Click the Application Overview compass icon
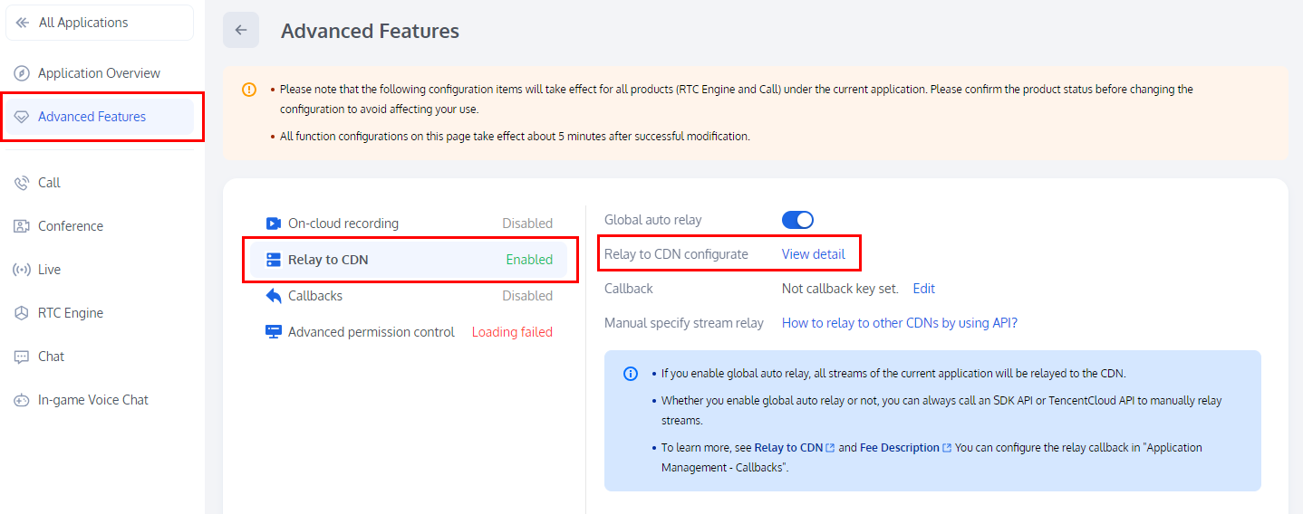 point(22,73)
